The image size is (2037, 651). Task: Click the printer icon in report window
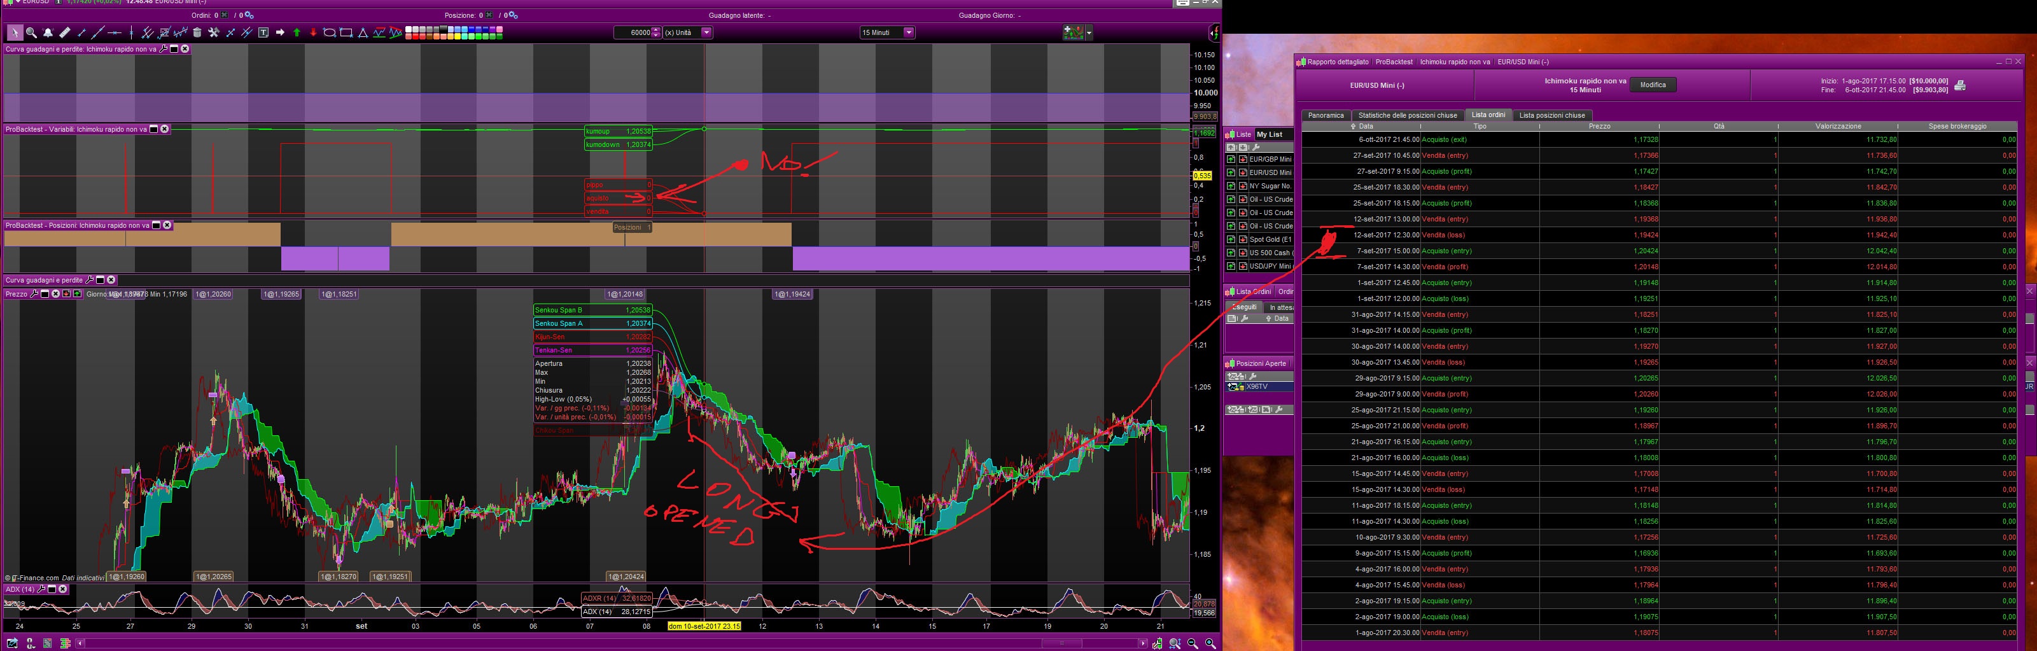tap(1960, 85)
